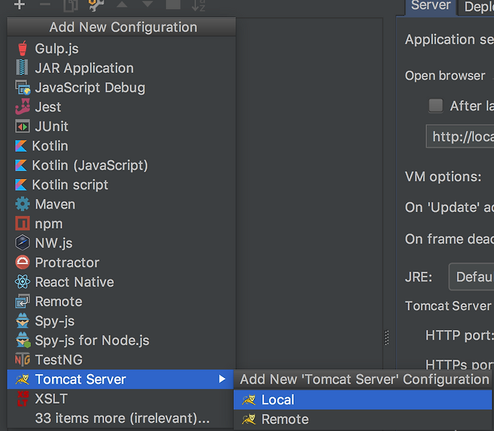The image size is (494, 431).
Task: Click the TestNG icon
Action: 23,360
